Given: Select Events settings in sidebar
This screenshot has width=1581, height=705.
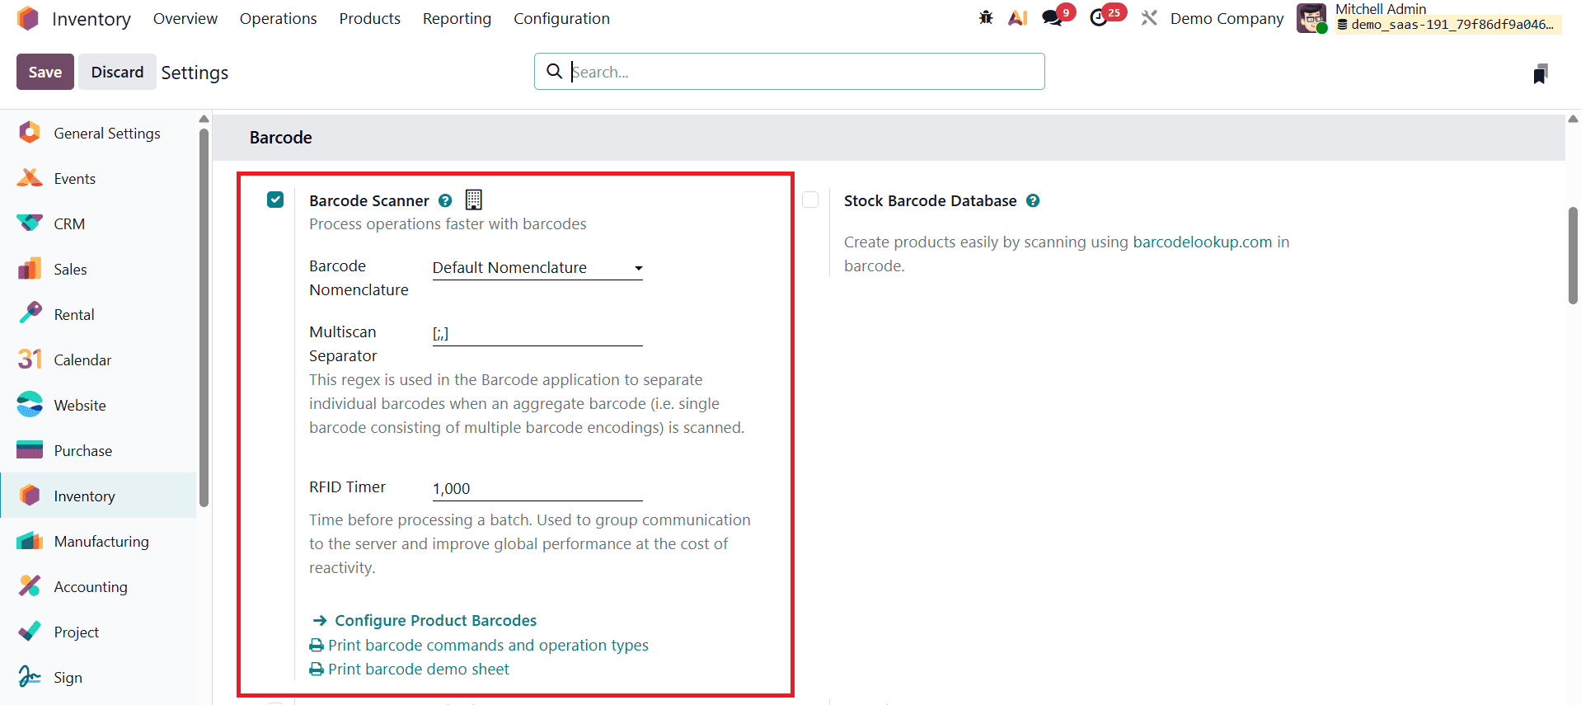Looking at the screenshot, I should coord(98,178).
